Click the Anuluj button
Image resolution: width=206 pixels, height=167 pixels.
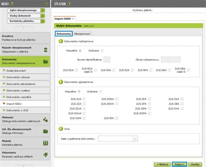(195, 164)
